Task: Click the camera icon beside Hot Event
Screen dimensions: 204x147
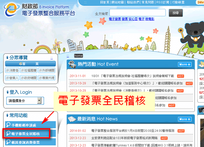Action: point(72,64)
